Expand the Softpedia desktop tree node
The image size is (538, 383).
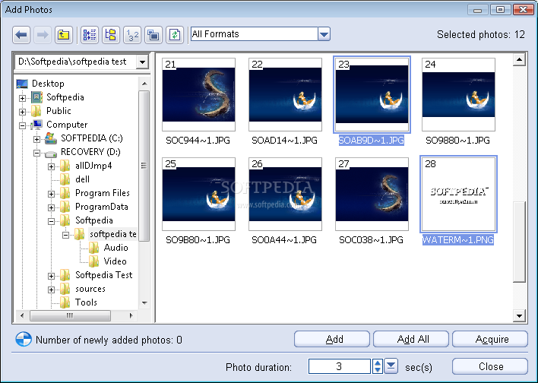point(22,98)
